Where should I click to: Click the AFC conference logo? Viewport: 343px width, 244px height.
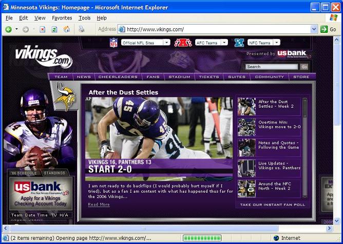tap(183, 43)
